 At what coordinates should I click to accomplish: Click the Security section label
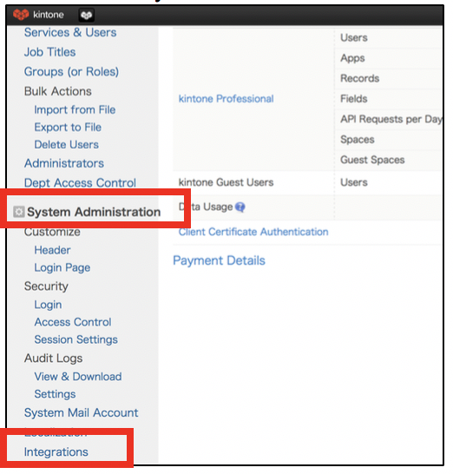46,286
